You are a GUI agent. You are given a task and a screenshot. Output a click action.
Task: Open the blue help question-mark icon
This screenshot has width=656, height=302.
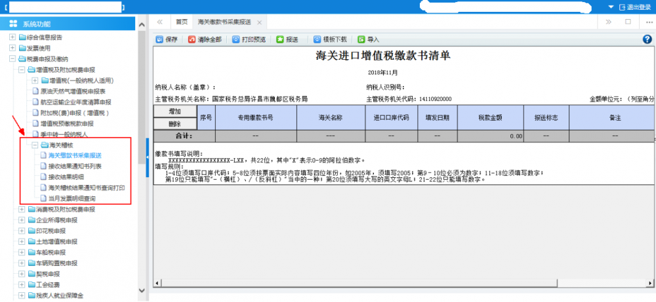647,39
